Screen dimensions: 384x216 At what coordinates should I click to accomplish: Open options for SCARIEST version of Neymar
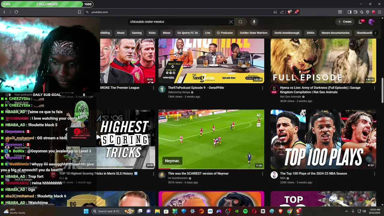pyautogui.click(x=262, y=174)
